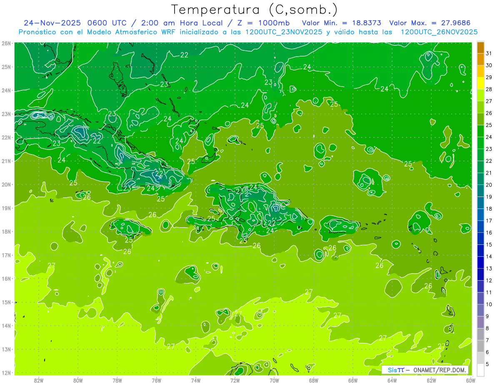The image size is (500, 386).
Task: Select the "Z = 1000mb" level text
Action: point(263,23)
